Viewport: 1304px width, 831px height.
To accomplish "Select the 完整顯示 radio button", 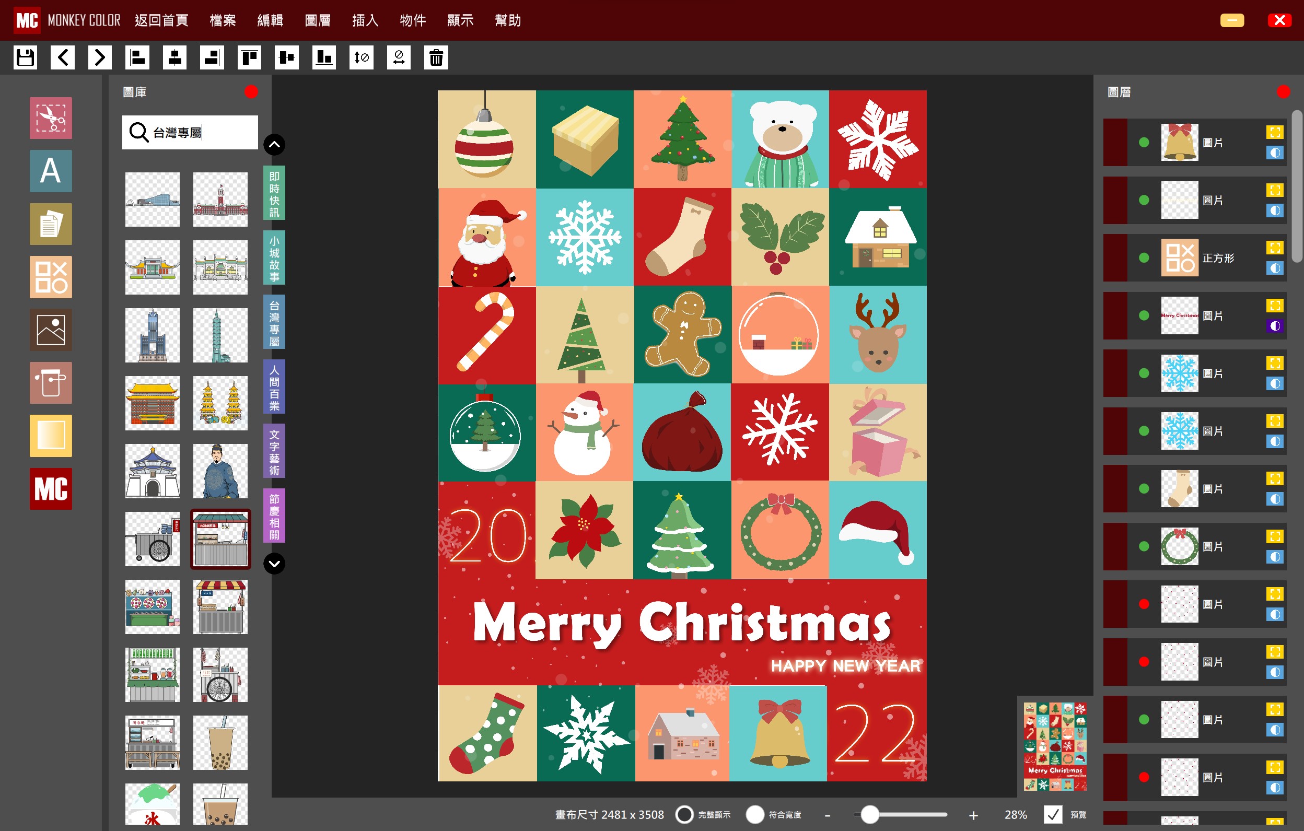I will (x=684, y=814).
